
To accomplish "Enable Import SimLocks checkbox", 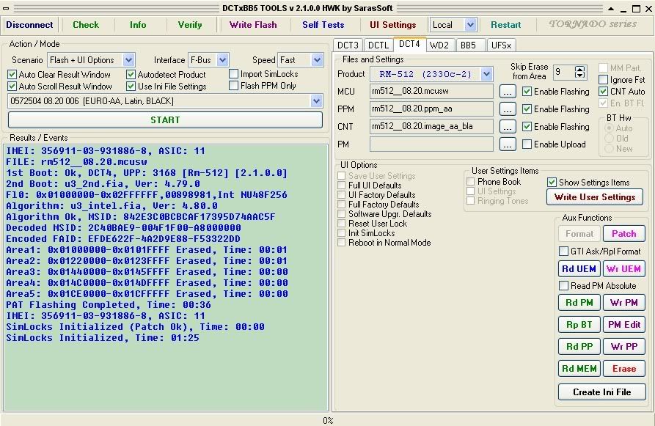I will point(234,74).
